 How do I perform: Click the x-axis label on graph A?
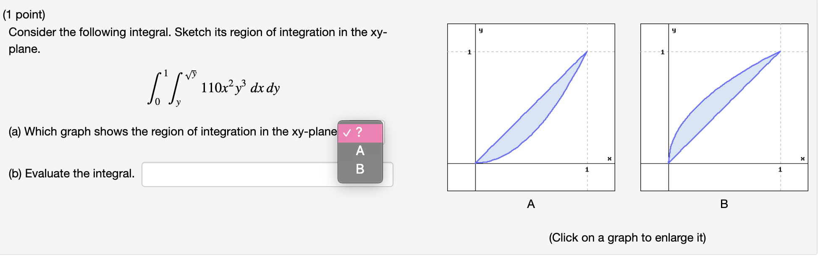pos(609,159)
